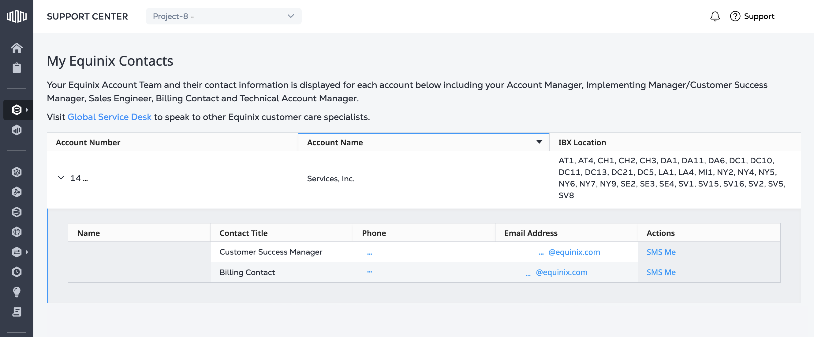The image size is (814, 337).
Task: Open the Global Service Desk link
Action: pyautogui.click(x=109, y=117)
